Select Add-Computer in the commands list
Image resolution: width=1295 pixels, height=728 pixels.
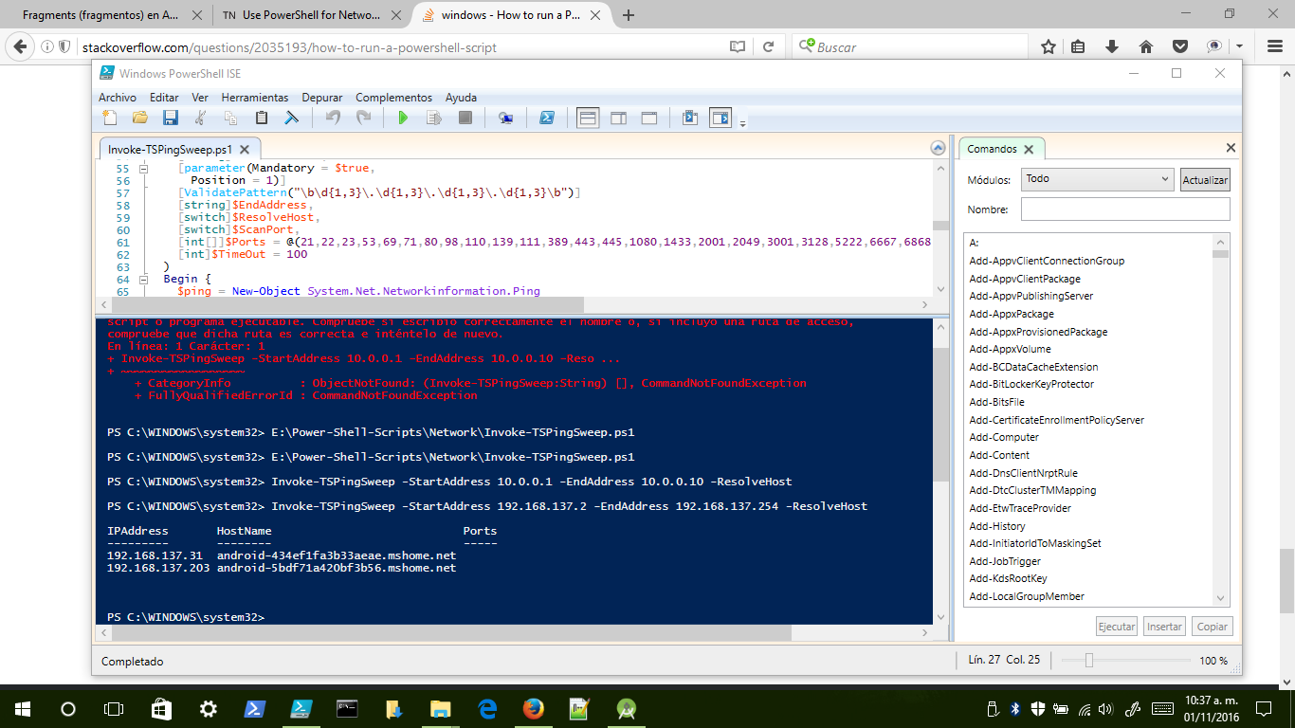pos(1004,438)
